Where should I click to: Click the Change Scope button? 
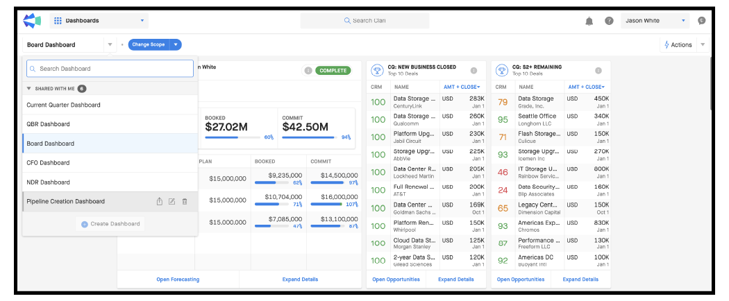click(x=149, y=44)
